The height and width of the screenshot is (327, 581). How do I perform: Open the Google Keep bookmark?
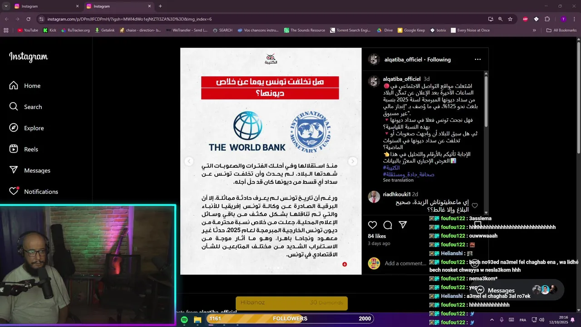(x=411, y=30)
